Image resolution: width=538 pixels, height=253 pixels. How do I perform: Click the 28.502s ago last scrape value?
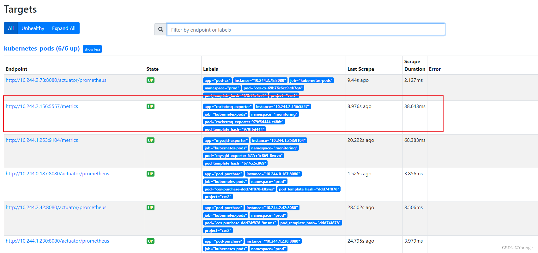point(361,208)
